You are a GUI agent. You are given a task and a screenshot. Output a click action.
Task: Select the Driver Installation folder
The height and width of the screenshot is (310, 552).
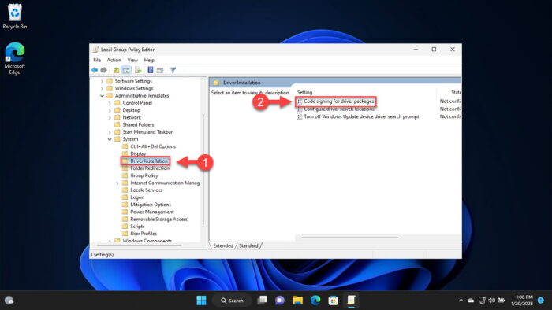click(x=148, y=161)
